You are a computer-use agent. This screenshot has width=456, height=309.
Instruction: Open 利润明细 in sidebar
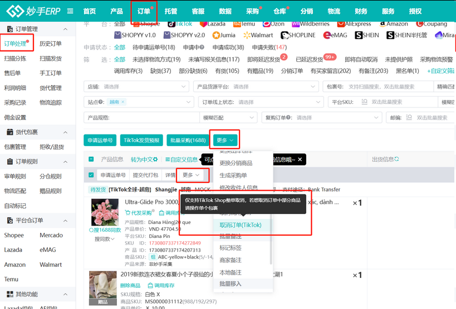click(15, 88)
